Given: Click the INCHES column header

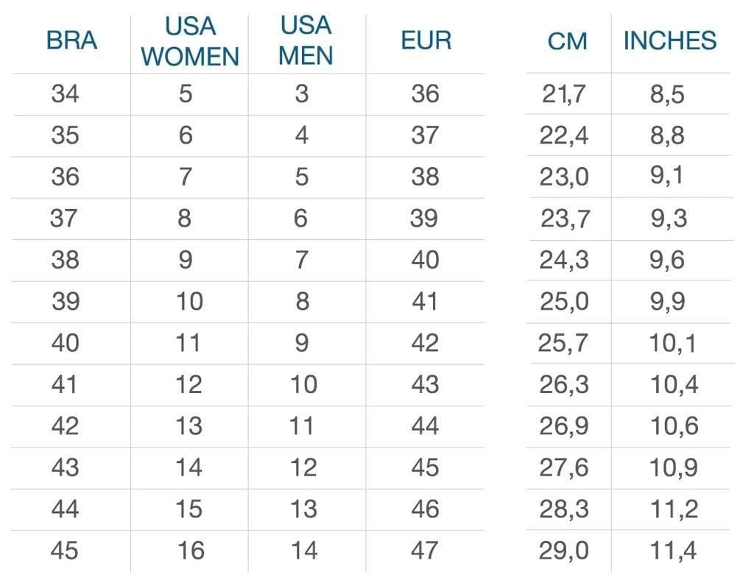Looking at the screenshot, I should [x=669, y=40].
